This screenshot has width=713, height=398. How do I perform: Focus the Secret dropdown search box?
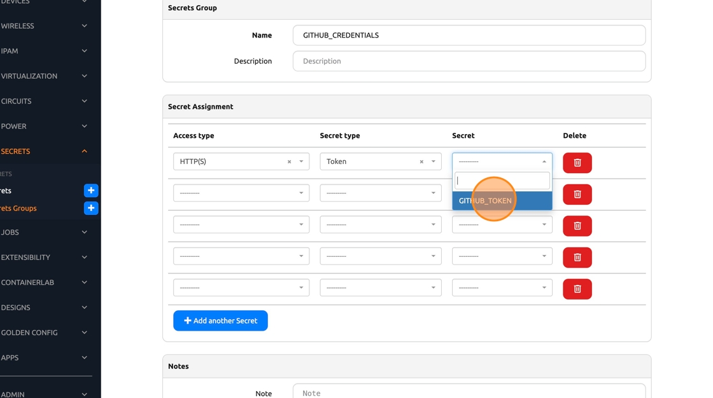coord(502,181)
